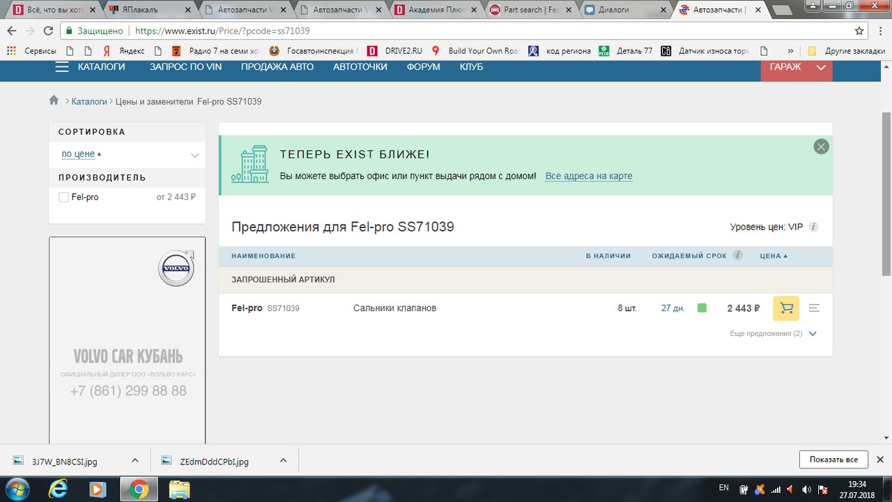
Task: Open ФОРУМ menu item
Action: point(423,67)
